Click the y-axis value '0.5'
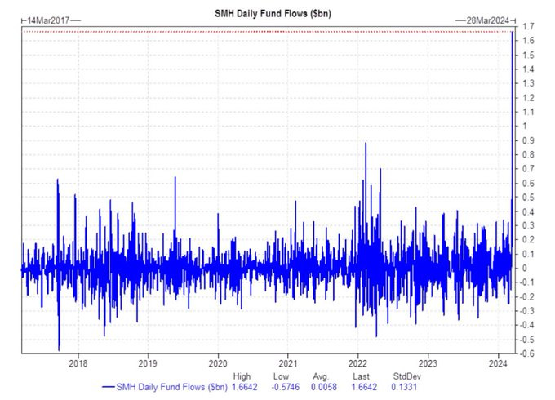Viewport: 555px width, 400px height. [528, 198]
